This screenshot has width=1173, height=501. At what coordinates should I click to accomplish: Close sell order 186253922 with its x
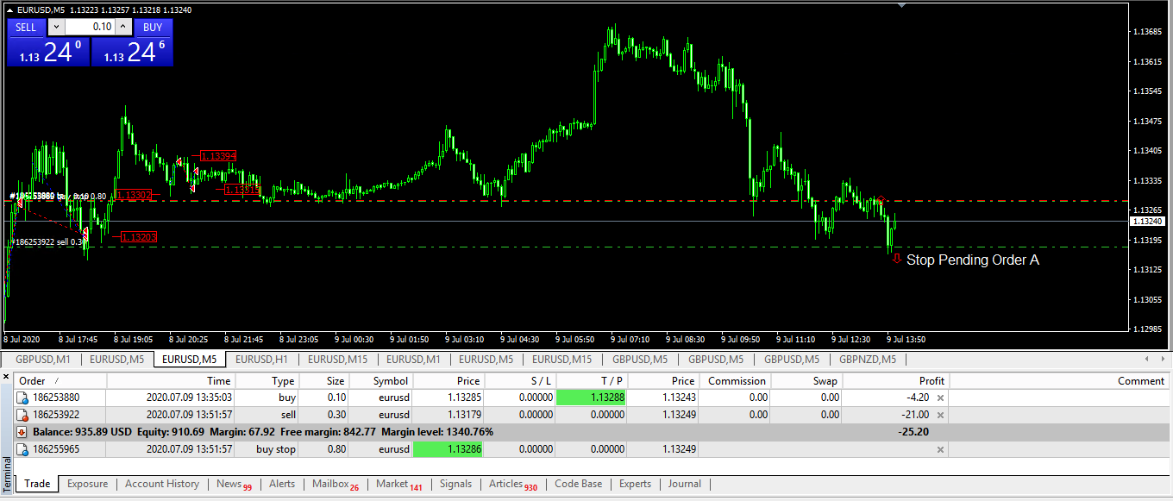click(x=941, y=415)
